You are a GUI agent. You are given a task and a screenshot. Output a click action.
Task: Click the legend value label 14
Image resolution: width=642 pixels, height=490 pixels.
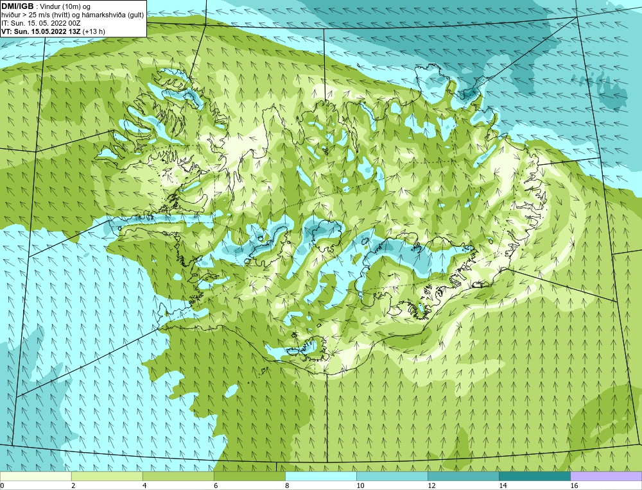tap(503, 486)
